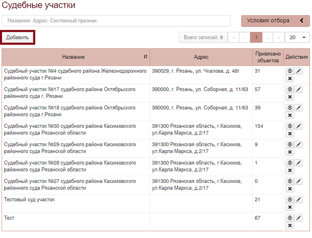The height and width of the screenshot is (238, 312).
Task: Click the circle arrow icon for участок №28
Action: coord(290,163)
